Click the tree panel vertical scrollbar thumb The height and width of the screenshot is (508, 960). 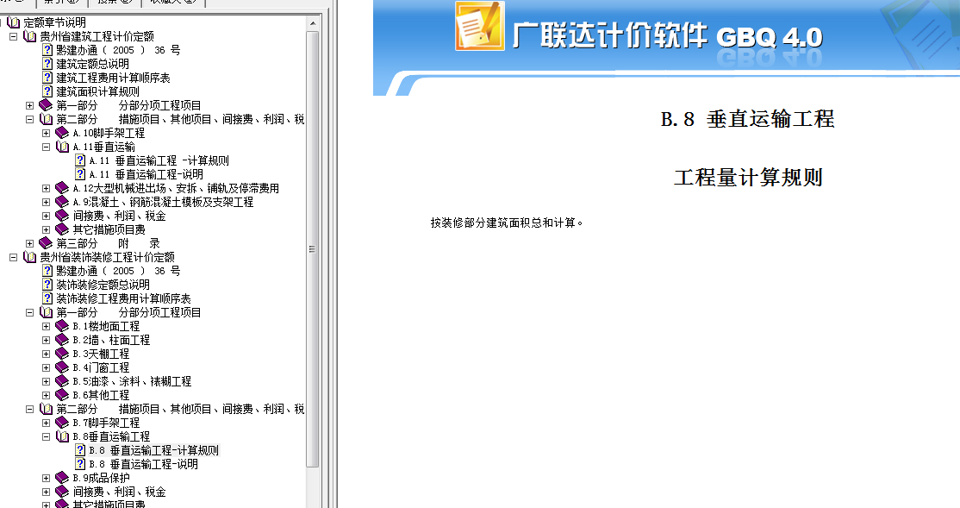point(312,248)
